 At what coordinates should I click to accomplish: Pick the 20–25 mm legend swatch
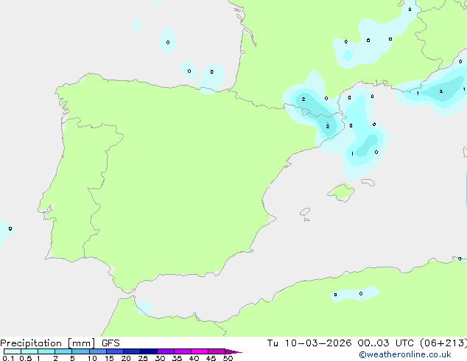(x=131, y=351)
